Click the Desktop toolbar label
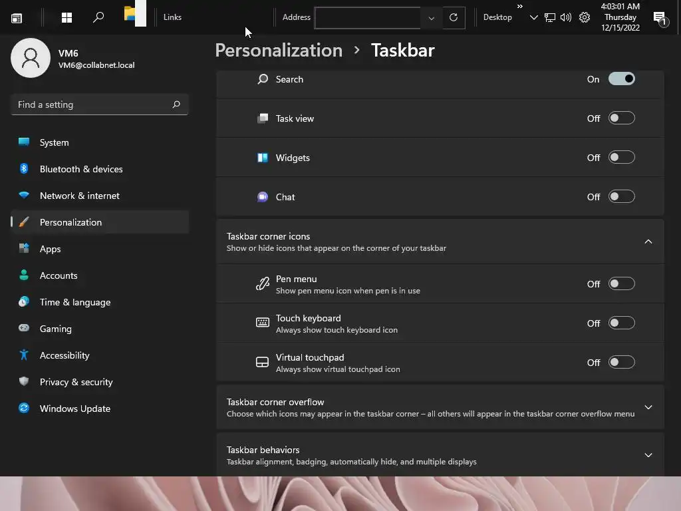The image size is (681, 511). tap(497, 17)
